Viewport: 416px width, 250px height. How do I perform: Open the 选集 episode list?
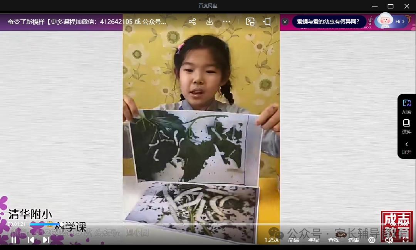[354, 240]
